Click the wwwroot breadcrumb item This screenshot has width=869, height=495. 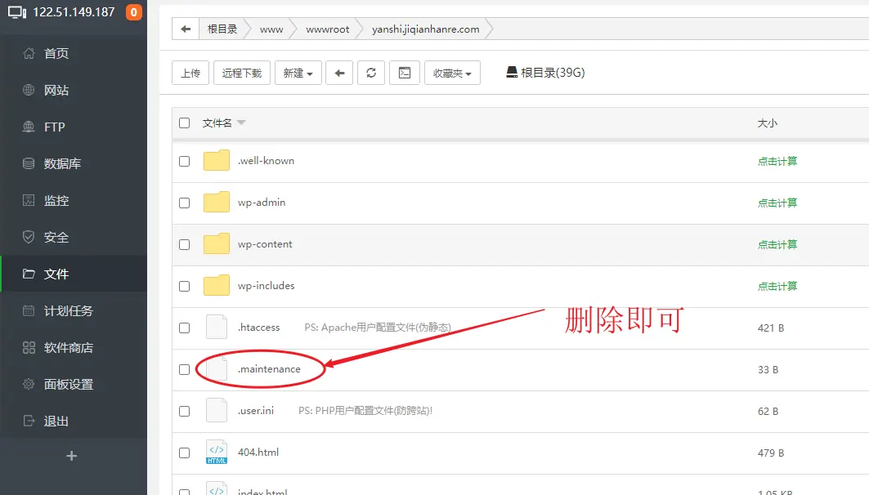tap(327, 28)
